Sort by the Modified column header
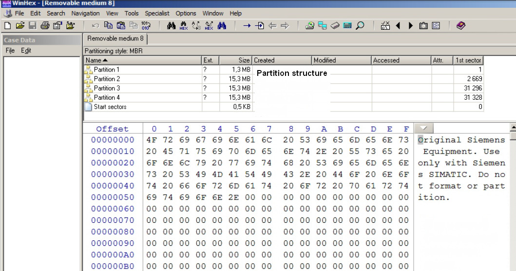The image size is (516, 271). [341, 60]
